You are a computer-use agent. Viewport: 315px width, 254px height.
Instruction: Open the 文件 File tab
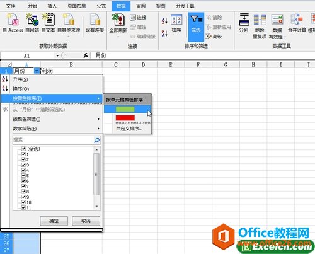pyautogui.click(x=11, y=6)
